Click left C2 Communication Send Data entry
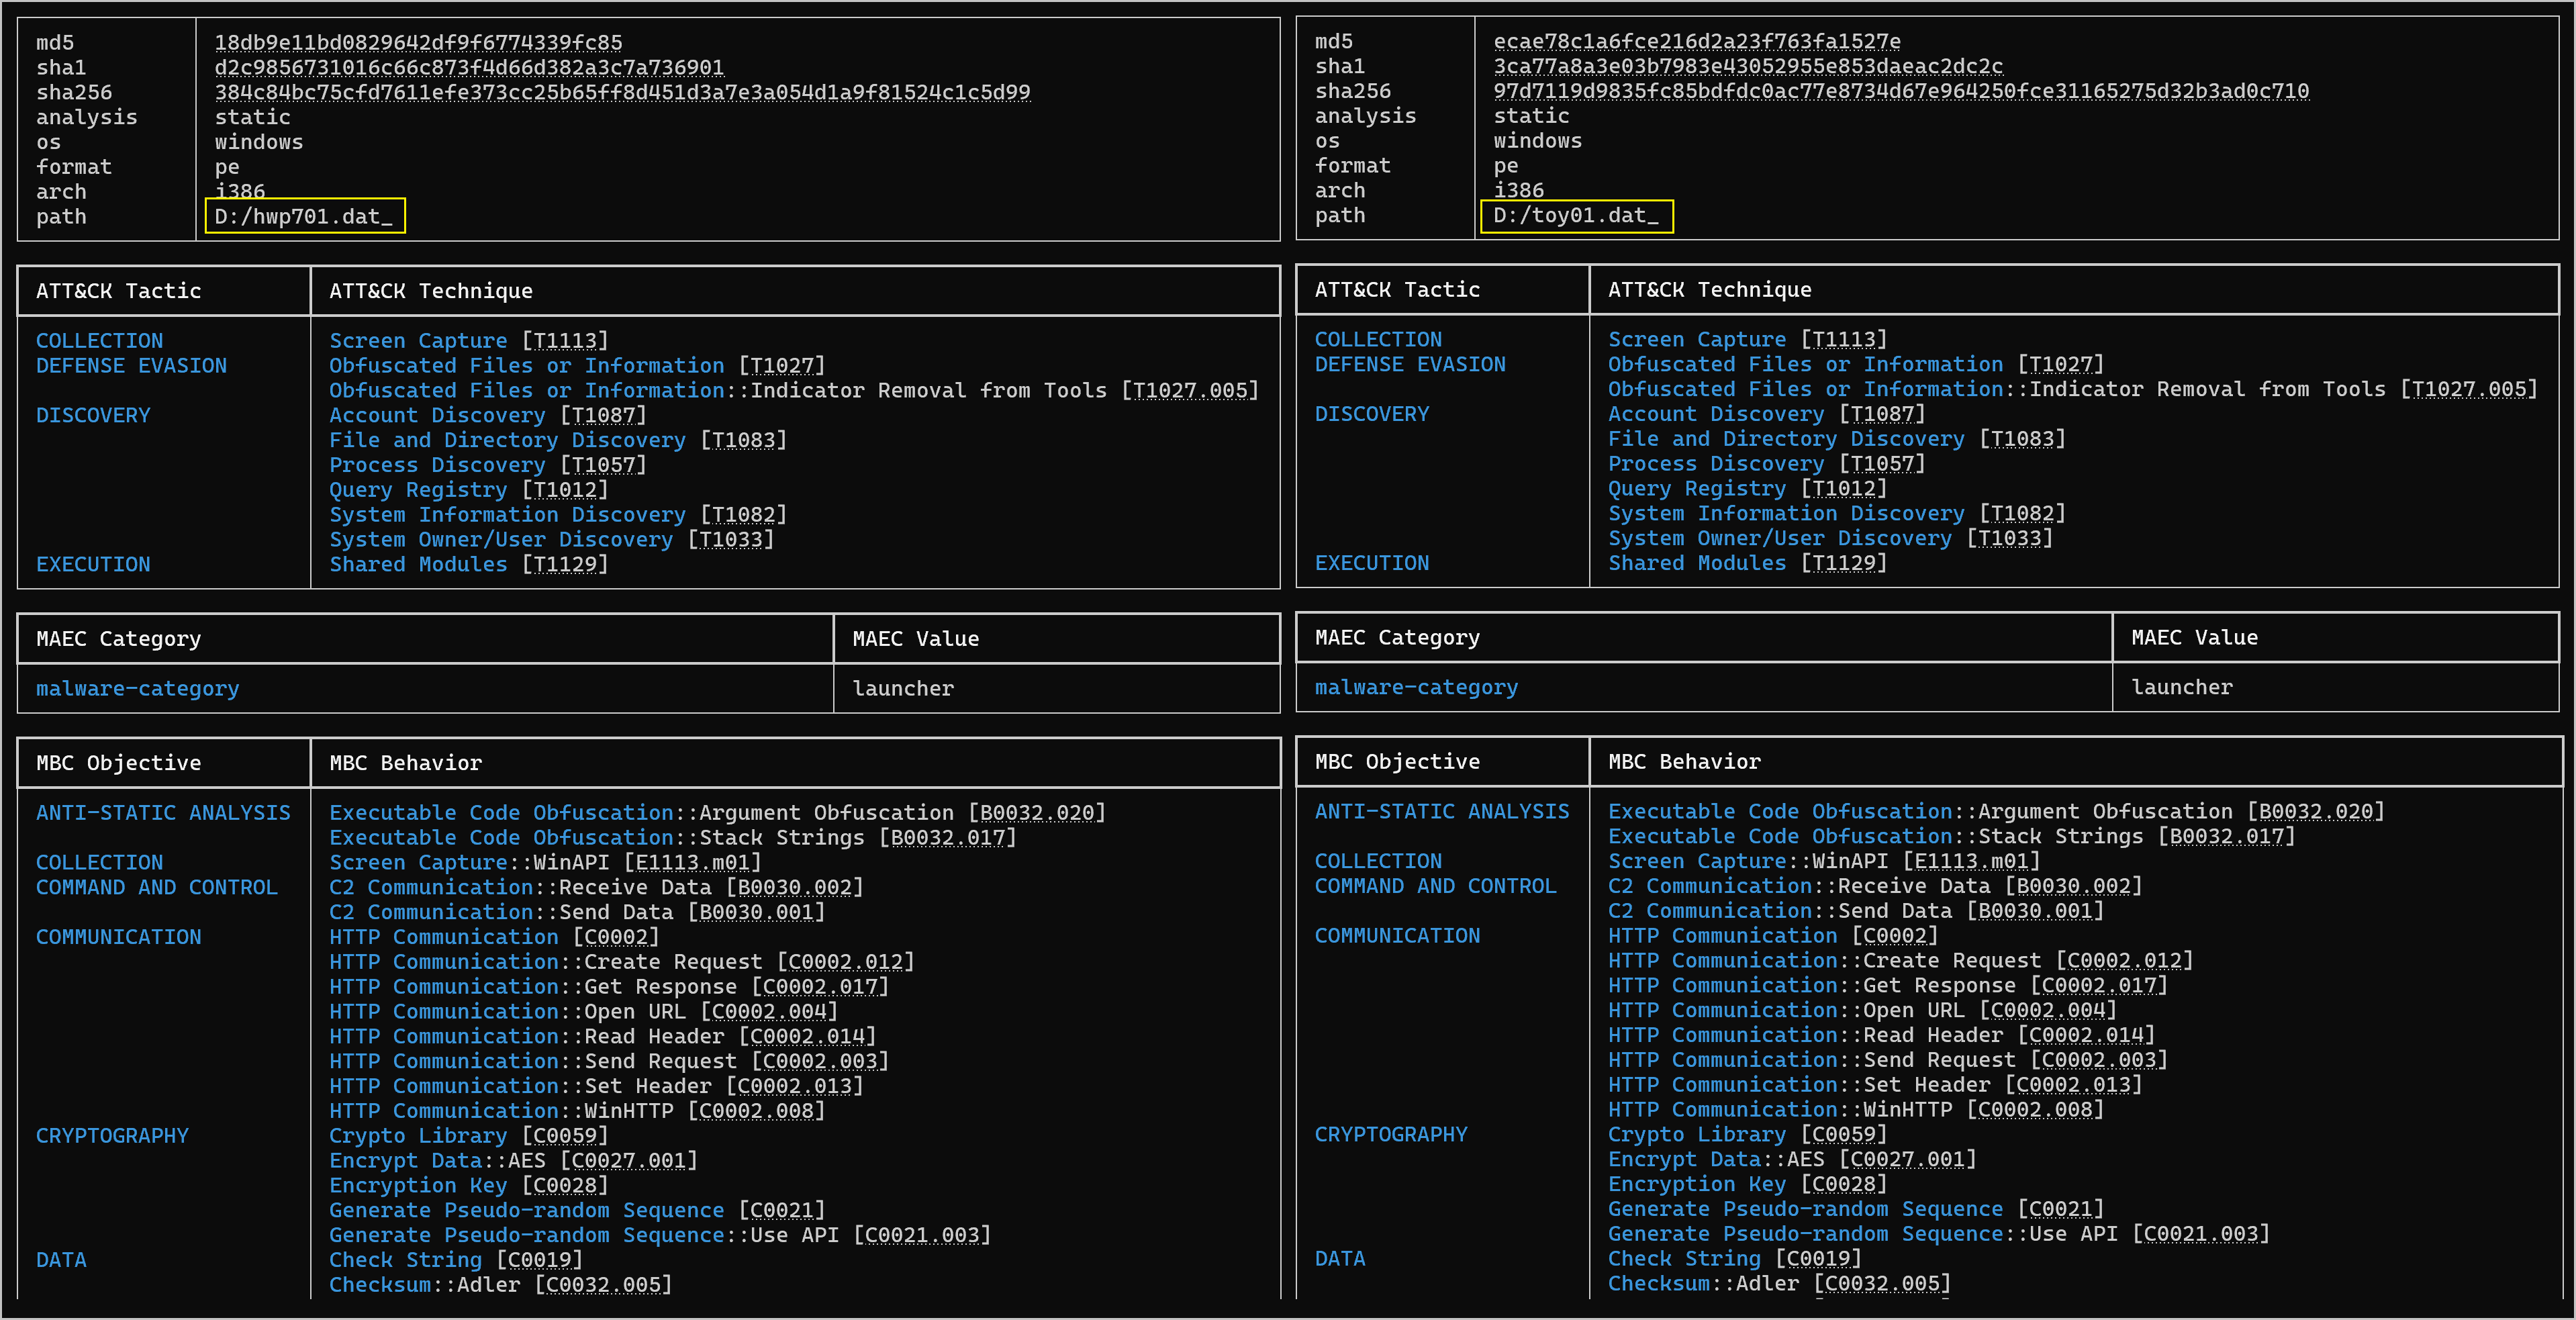The height and width of the screenshot is (1320, 2576). pos(577,912)
